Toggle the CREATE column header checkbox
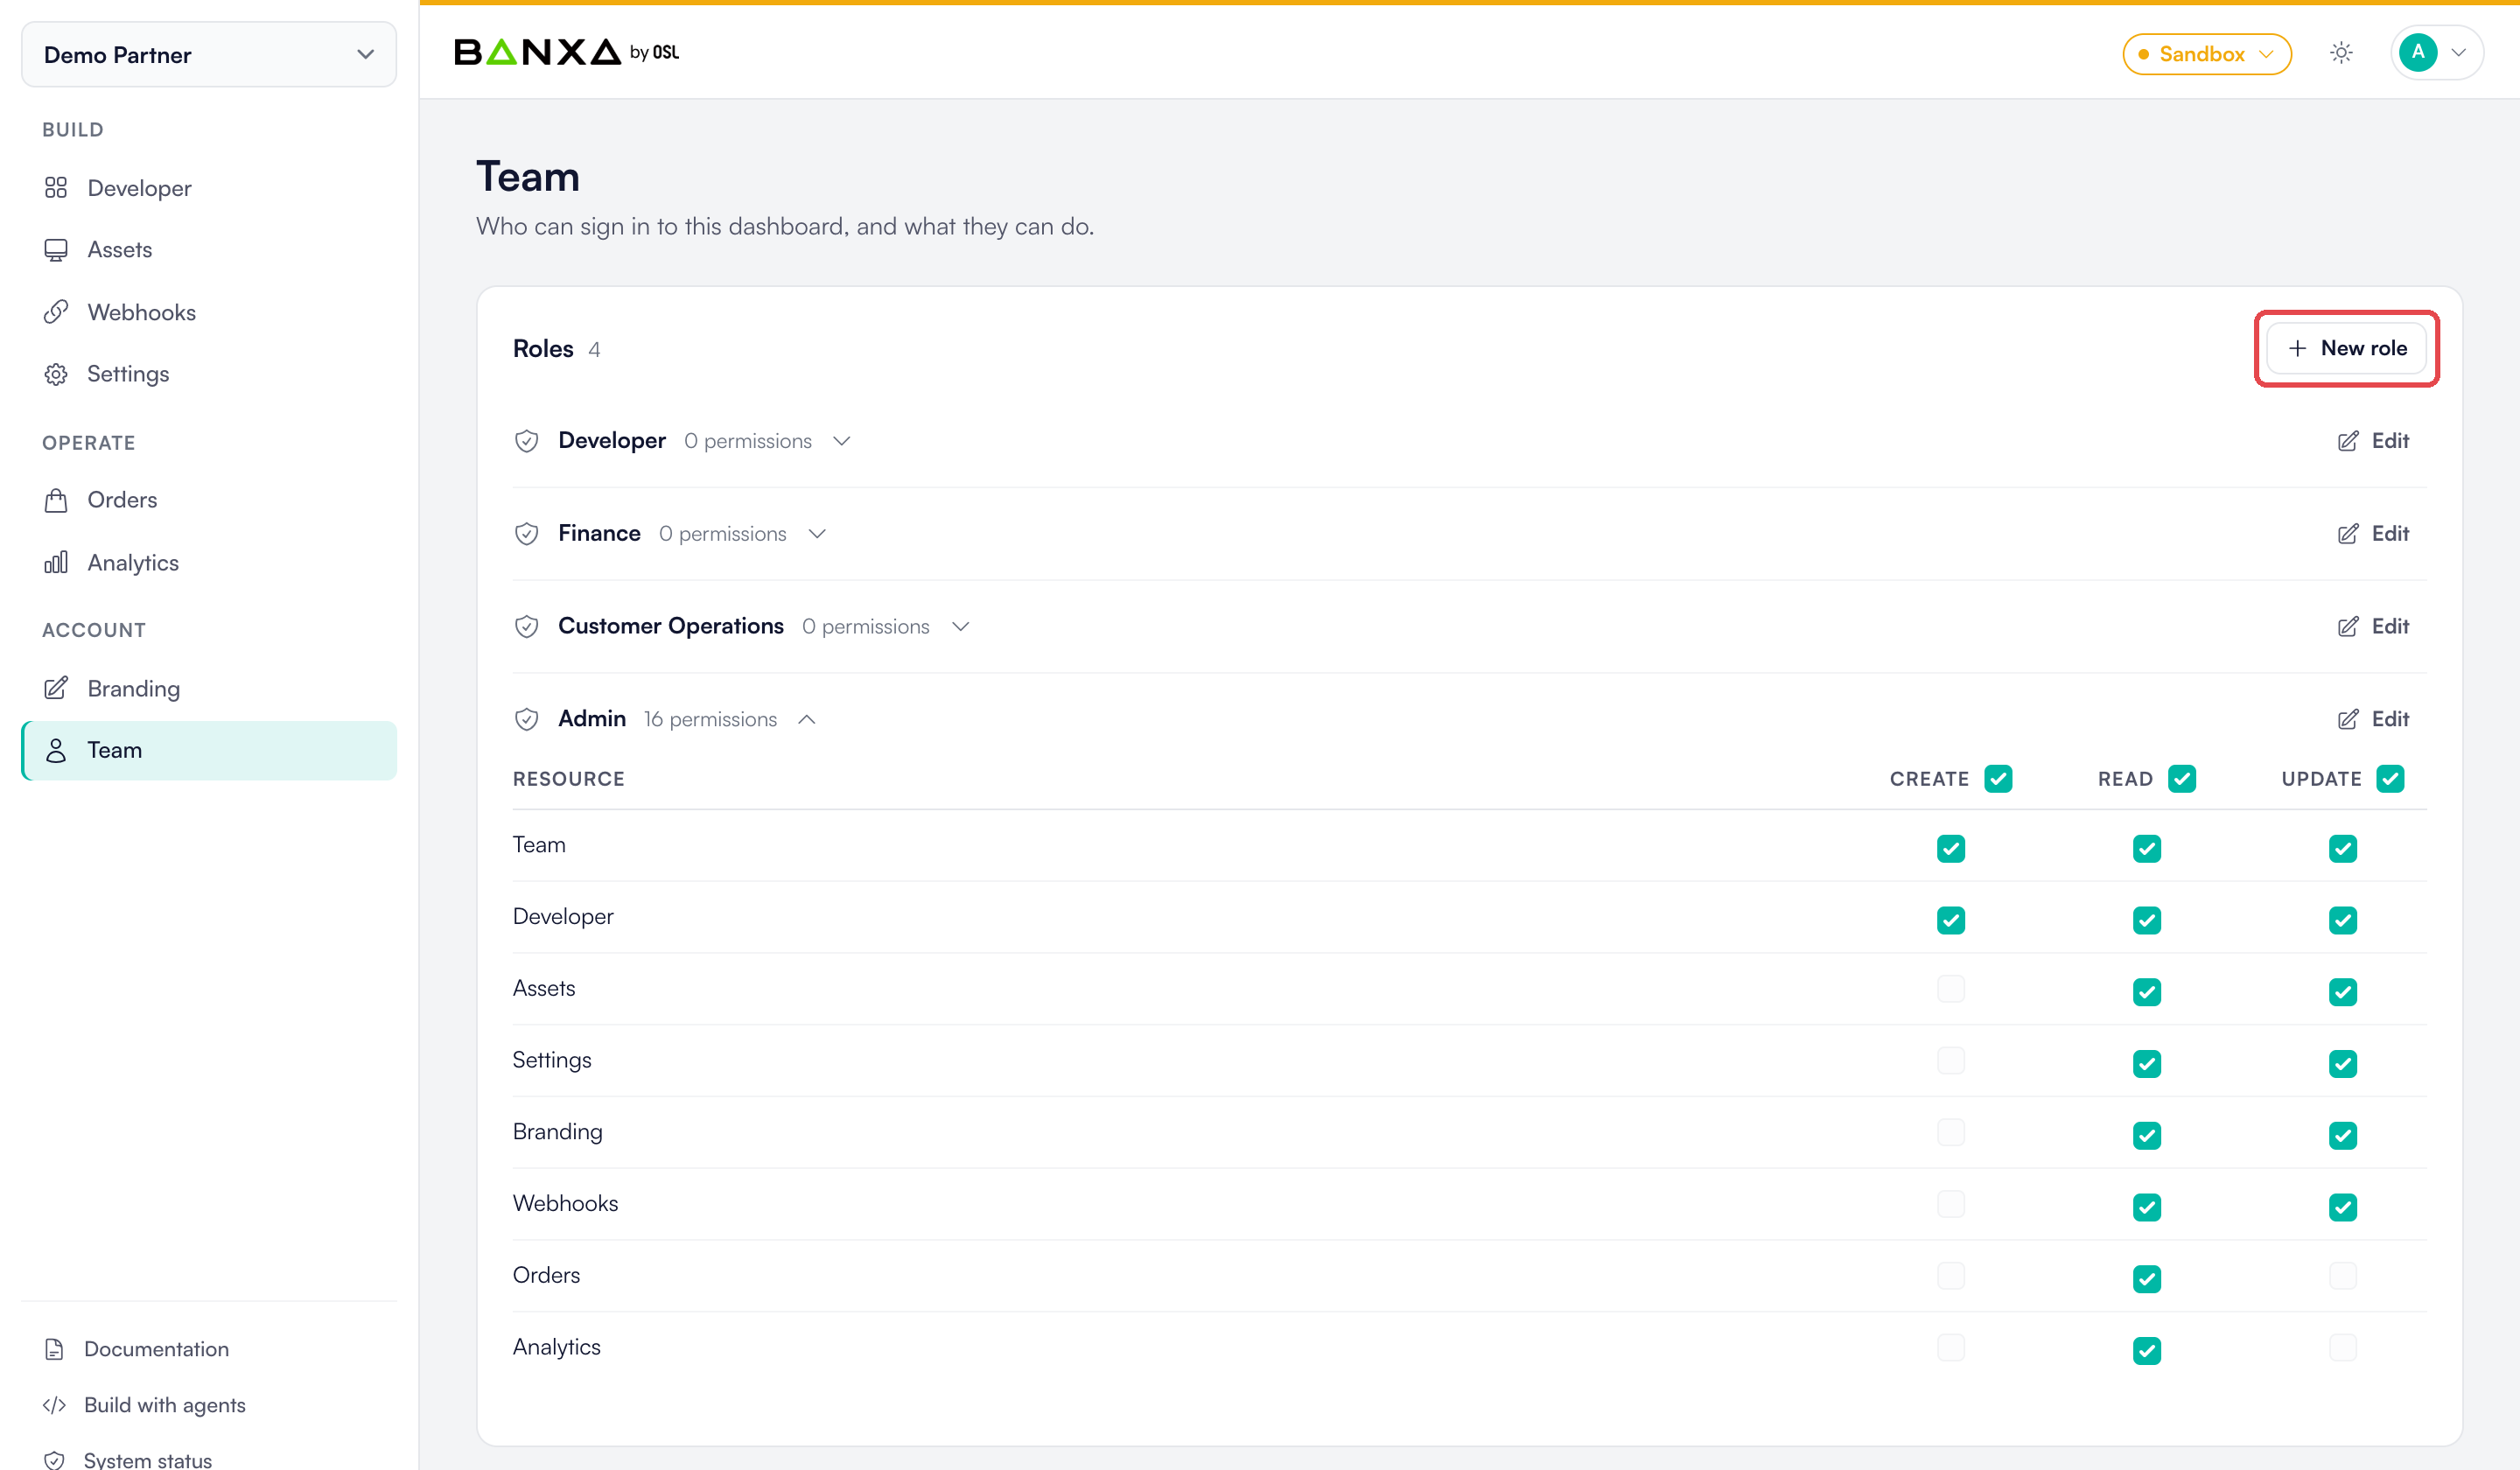The height and width of the screenshot is (1470, 2520). [x=1998, y=779]
